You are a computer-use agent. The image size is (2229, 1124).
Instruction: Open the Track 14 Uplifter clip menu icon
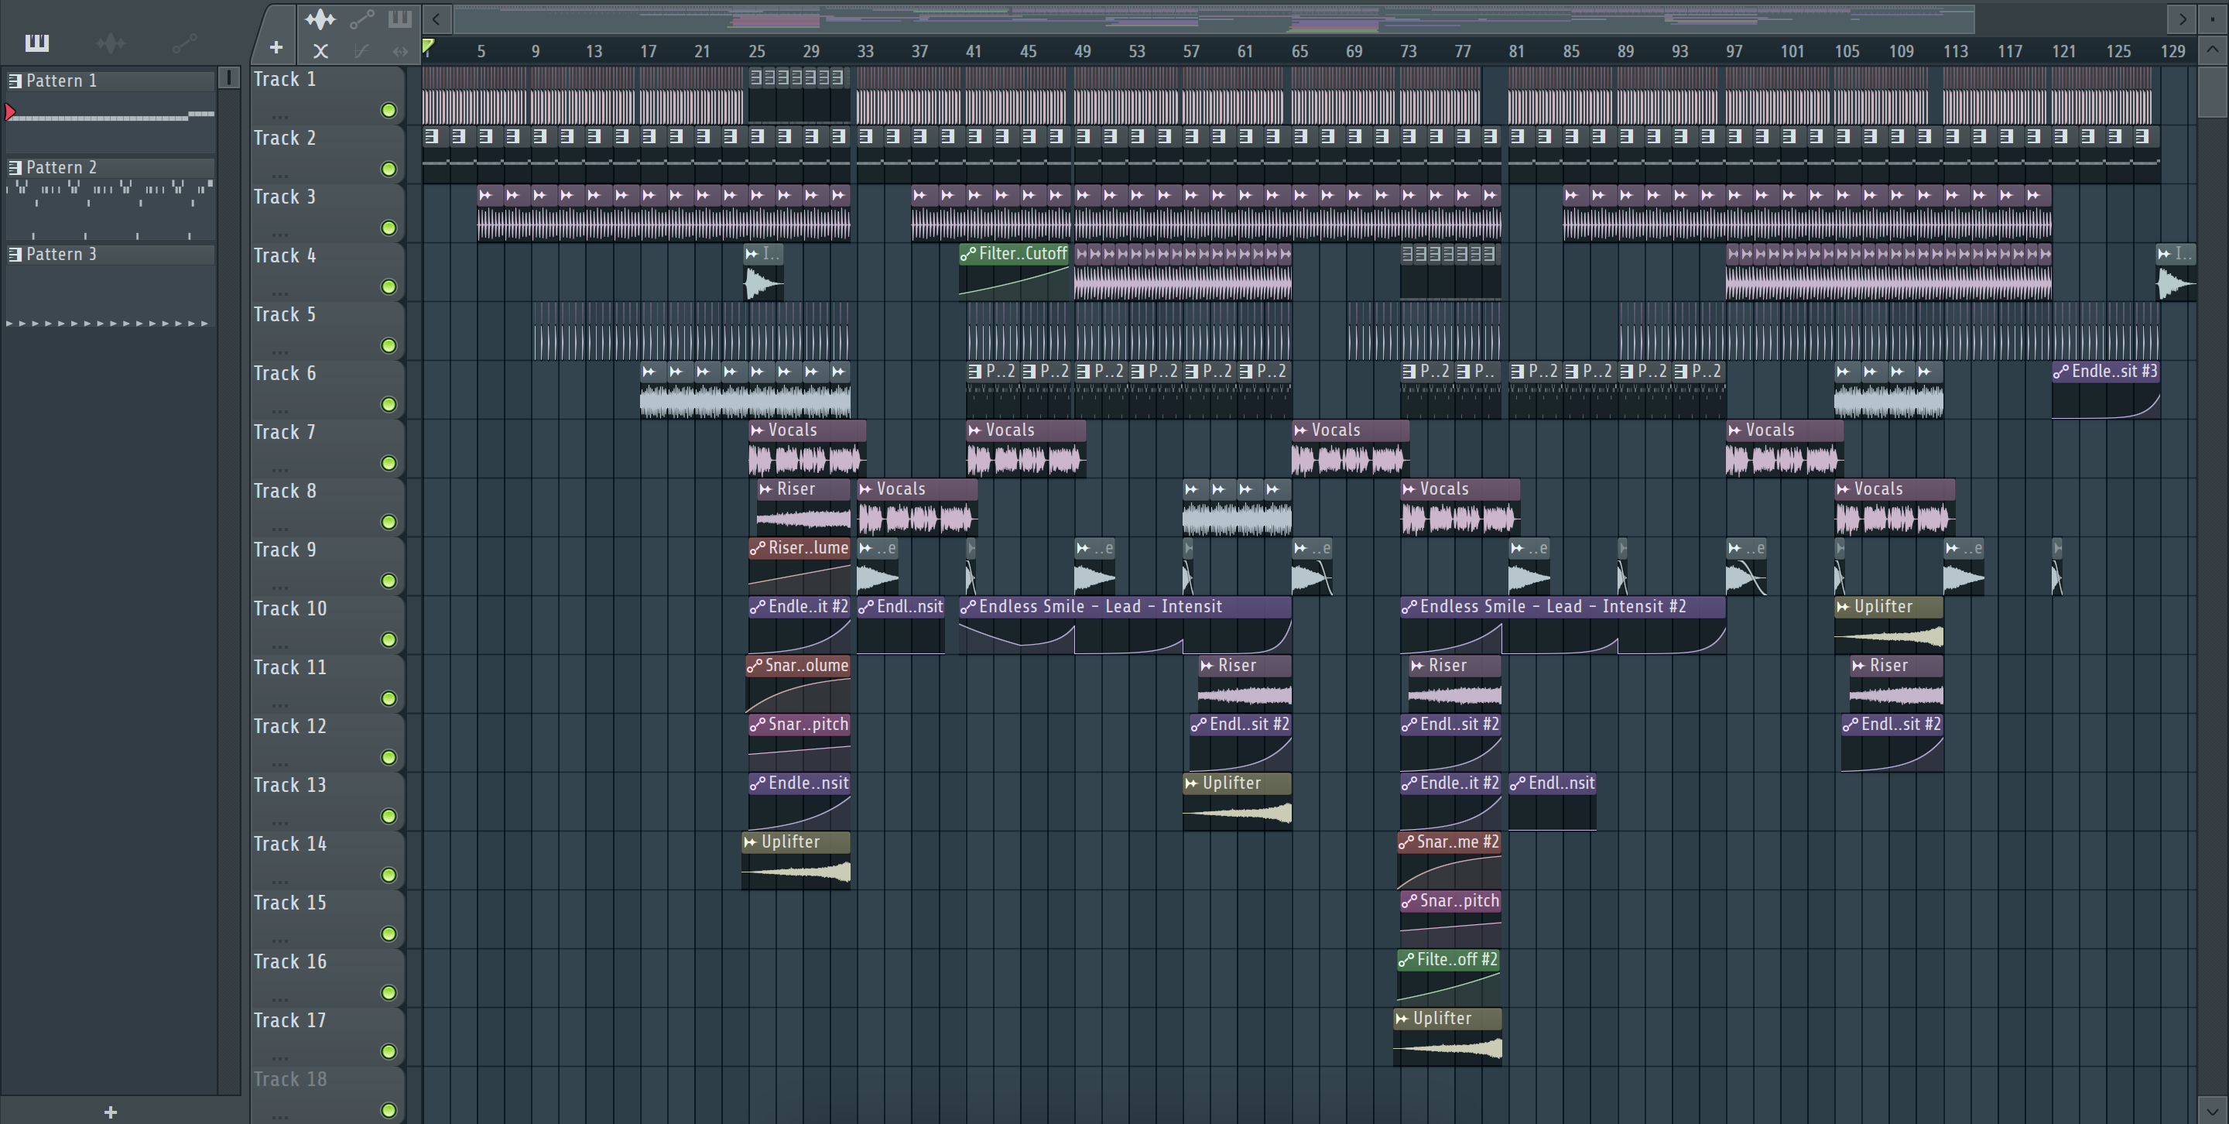750,843
